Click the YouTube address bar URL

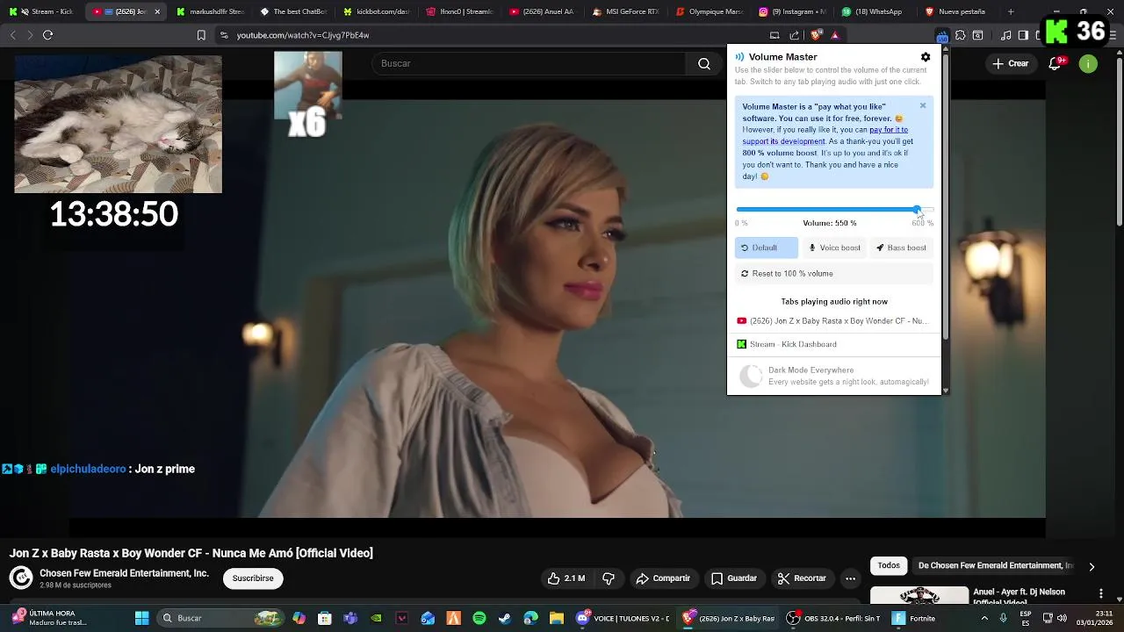[303, 35]
